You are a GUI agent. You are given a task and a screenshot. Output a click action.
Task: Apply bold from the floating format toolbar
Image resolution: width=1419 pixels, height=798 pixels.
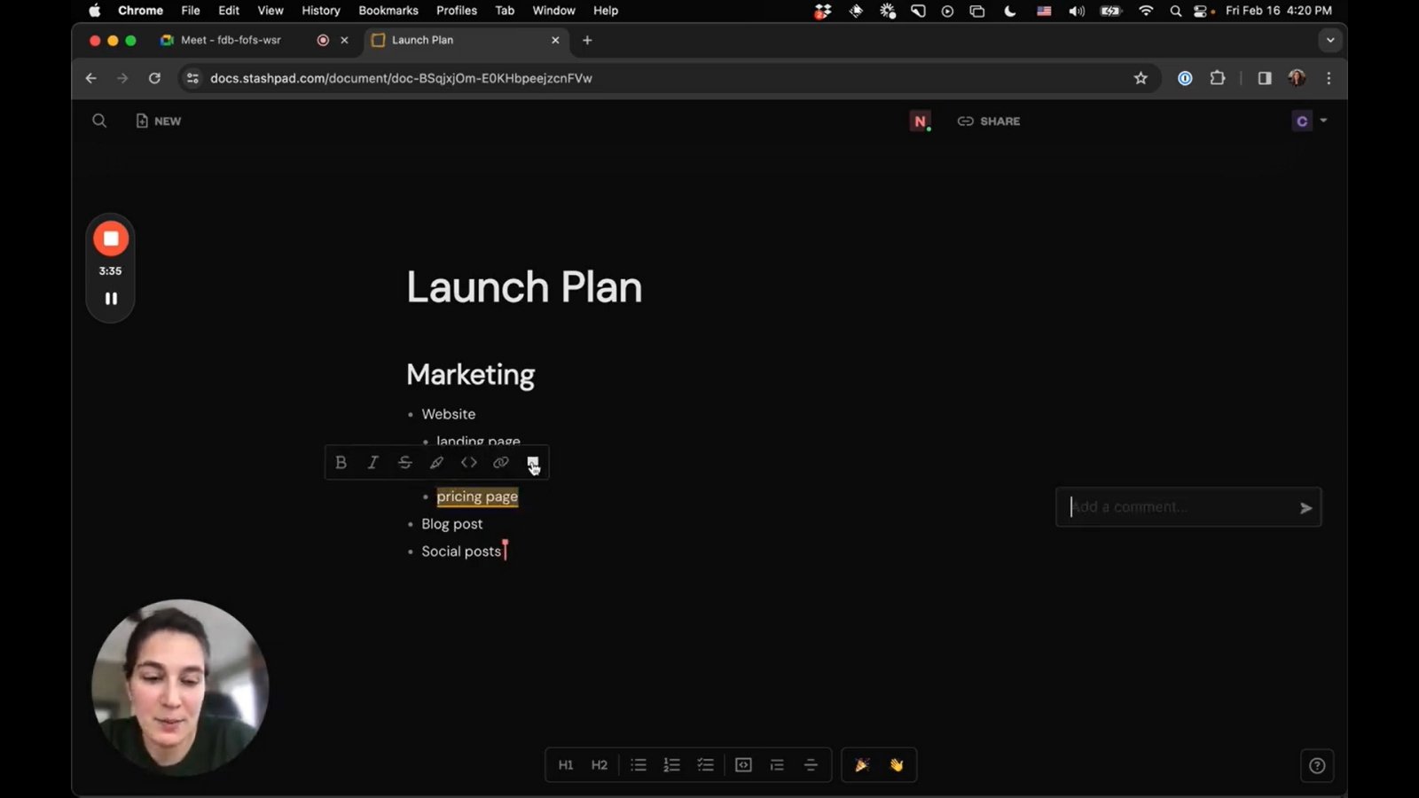[x=341, y=463]
